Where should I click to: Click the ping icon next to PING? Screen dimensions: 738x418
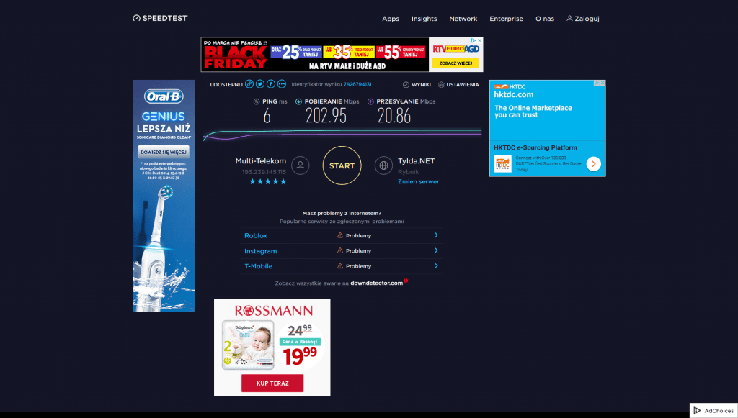[x=257, y=101]
